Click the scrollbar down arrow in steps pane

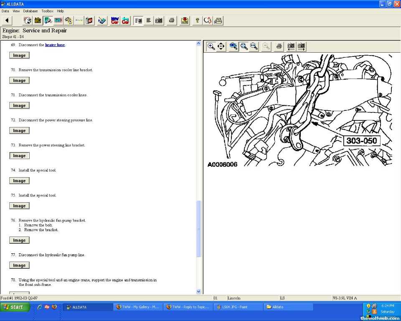pyautogui.click(x=198, y=291)
